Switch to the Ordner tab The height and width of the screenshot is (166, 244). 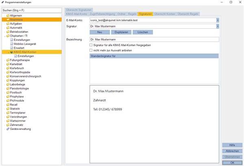121,14
